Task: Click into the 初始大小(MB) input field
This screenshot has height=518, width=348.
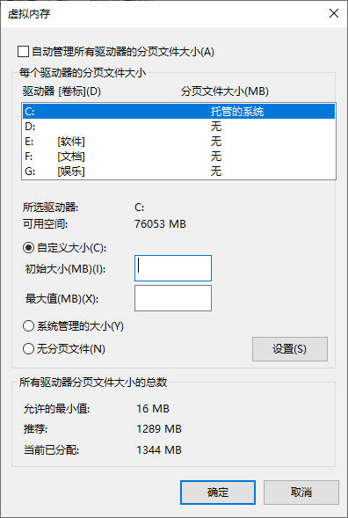Action: pos(173,268)
